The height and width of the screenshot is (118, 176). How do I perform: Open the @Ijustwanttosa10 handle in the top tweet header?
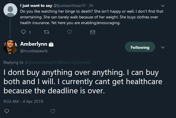pyautogui.click(x=69, y=5)
